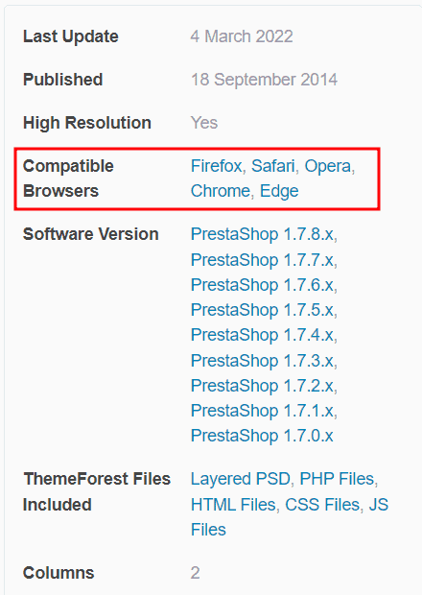Open the PrestaShop 1.7.0.x link
This screenshot has height=595, width=422.
262,436
